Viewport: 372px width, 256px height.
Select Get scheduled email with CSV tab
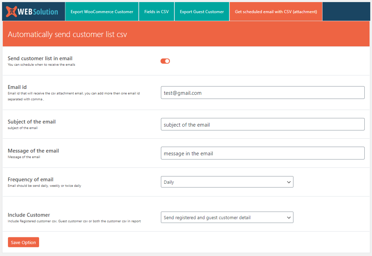(276, 11)
